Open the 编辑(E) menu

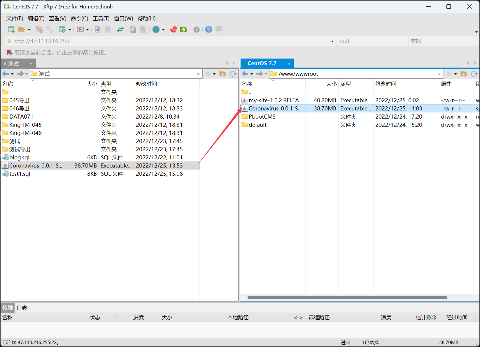[x=36, y=19]
